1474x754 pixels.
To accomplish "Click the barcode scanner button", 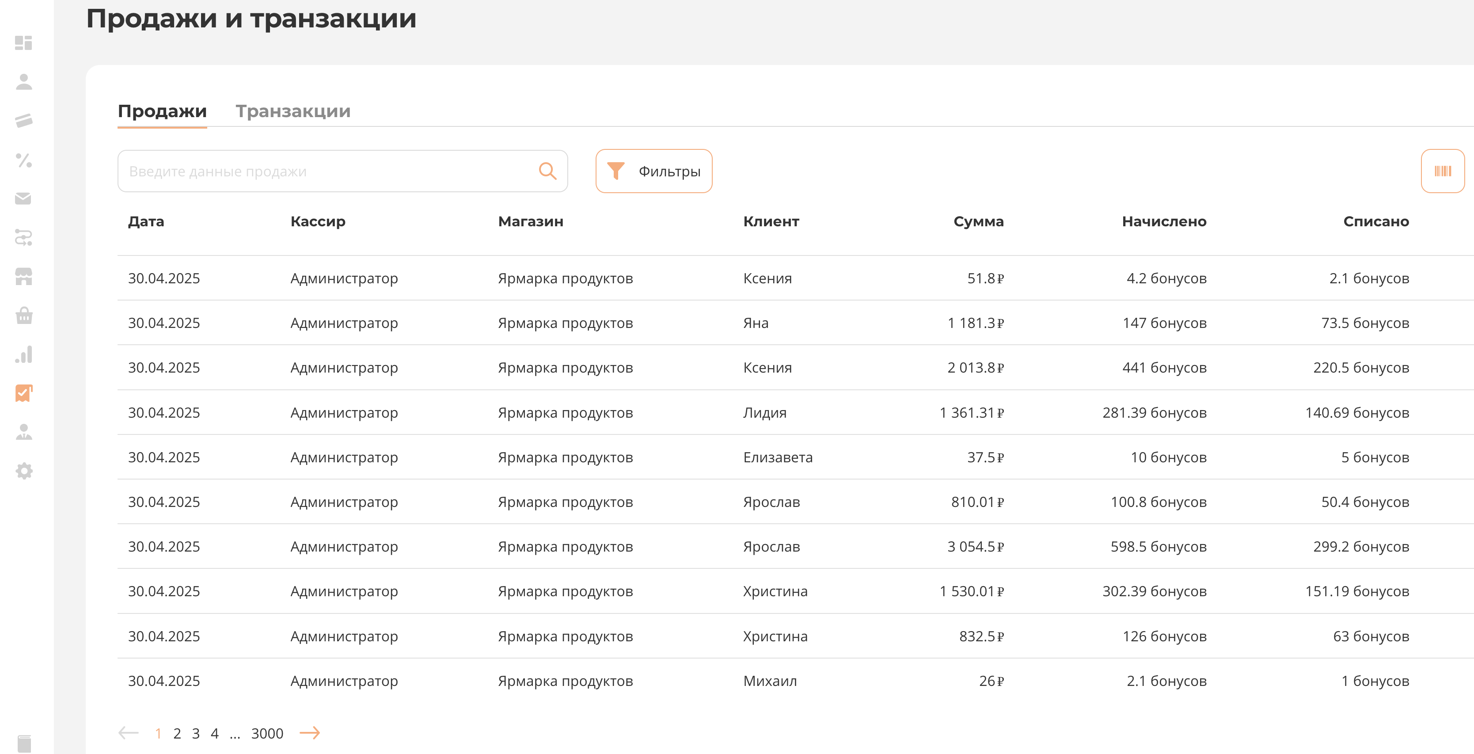I will tap(1442, 171).
